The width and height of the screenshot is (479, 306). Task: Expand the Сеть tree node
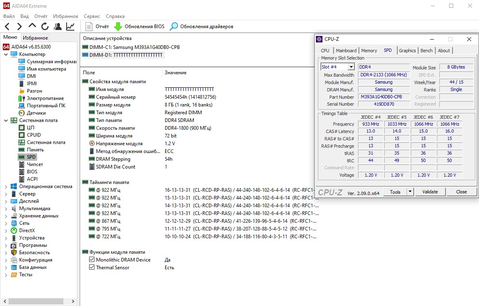[x=6, y=223]
